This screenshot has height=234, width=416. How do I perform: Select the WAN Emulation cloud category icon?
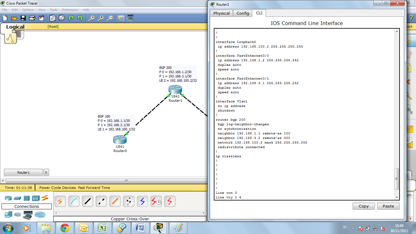click(18, 215)
